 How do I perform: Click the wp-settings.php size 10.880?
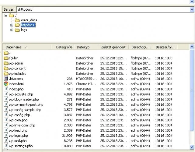click(67, 146)
